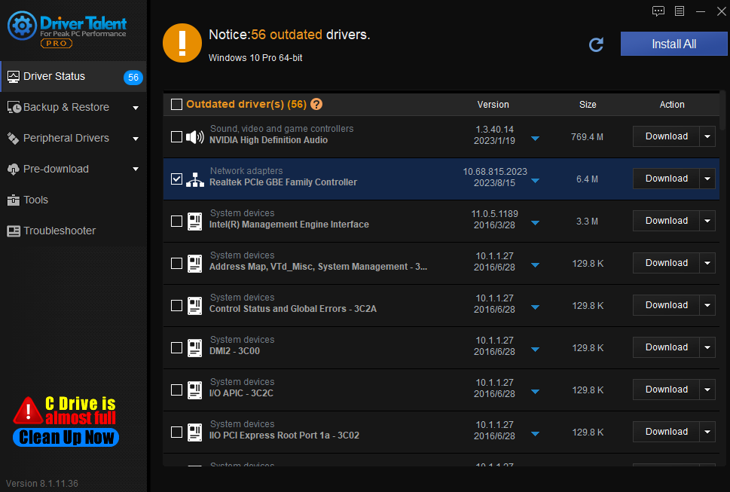730x492 pixels.
Task: Click the Peripheral Drivers icon
Action: click(x=13, y=138)
